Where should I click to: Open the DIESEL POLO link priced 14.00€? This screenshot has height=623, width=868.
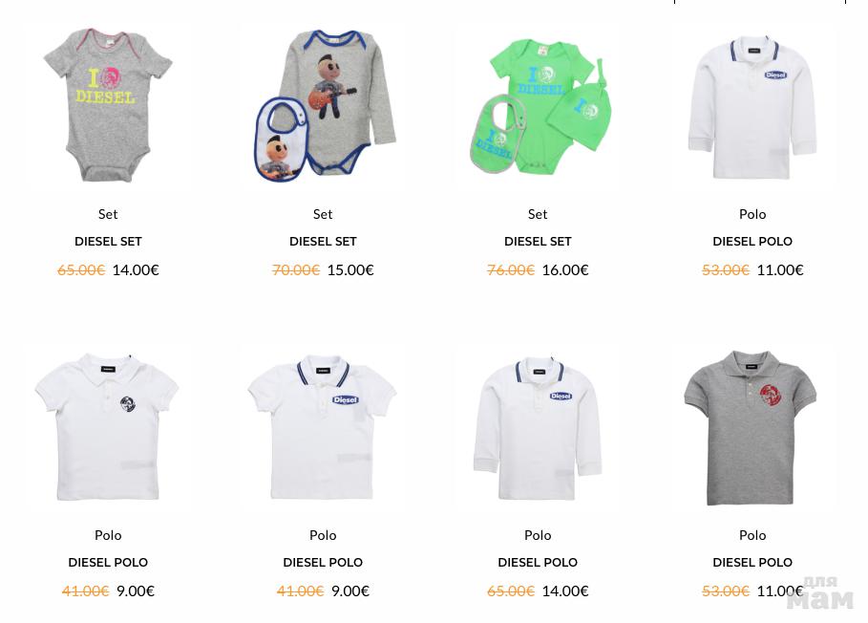pos(538,562)
